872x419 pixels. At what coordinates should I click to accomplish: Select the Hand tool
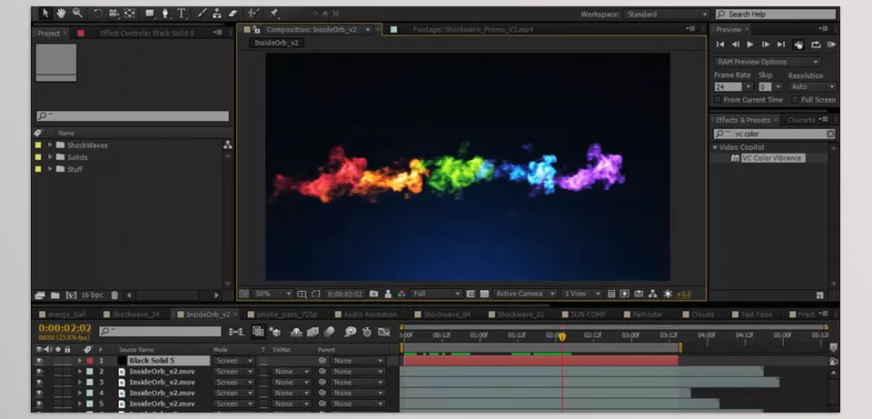(61, 13)
